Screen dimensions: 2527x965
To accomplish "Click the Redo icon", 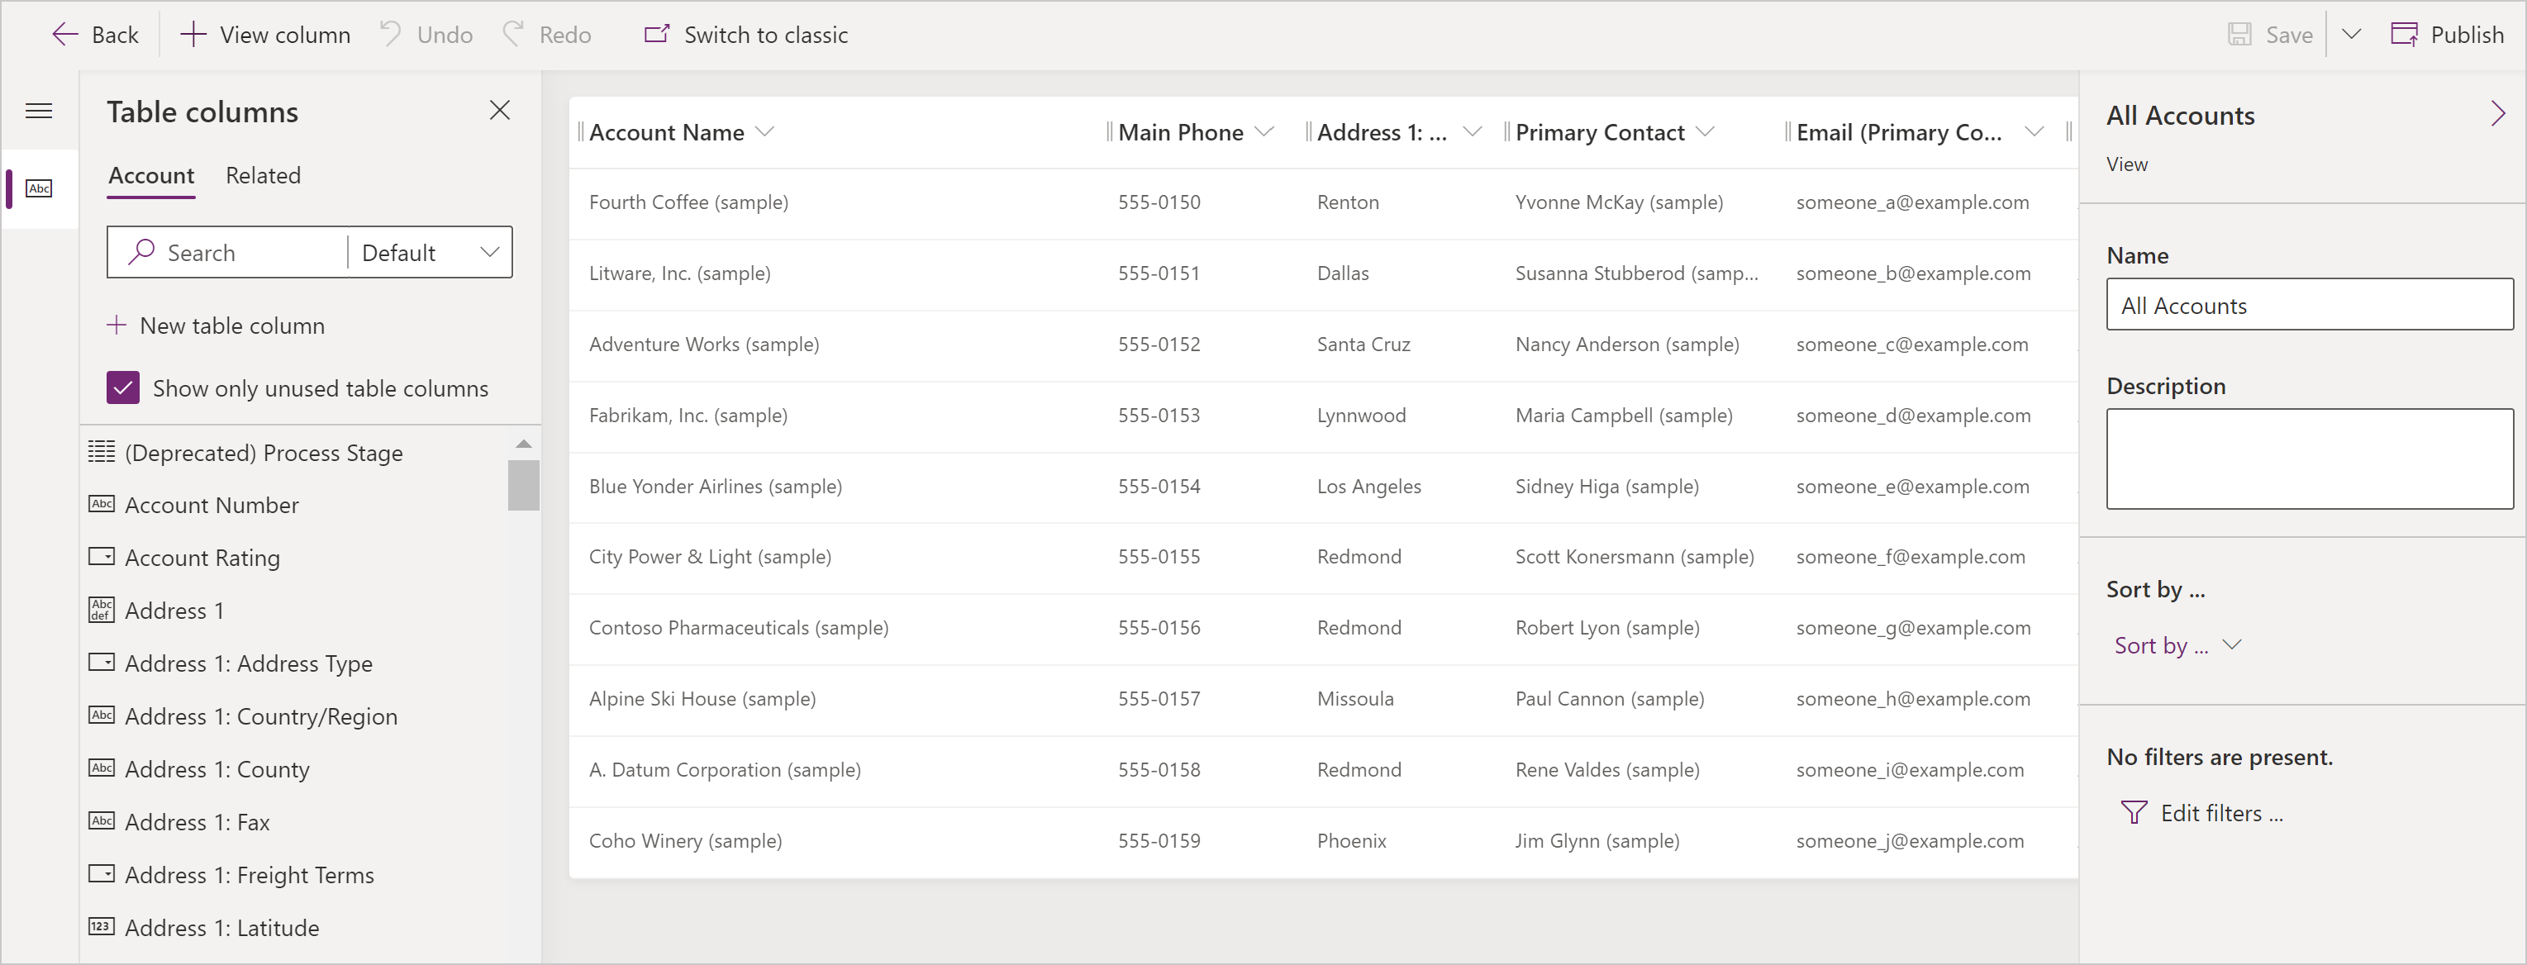I will pos(516,34).
